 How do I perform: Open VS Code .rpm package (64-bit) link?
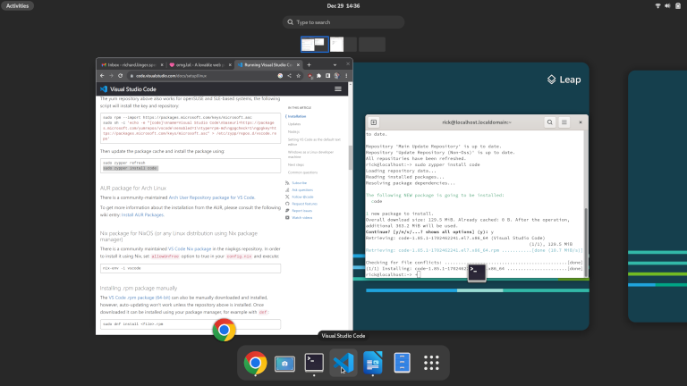pos(140,298)
